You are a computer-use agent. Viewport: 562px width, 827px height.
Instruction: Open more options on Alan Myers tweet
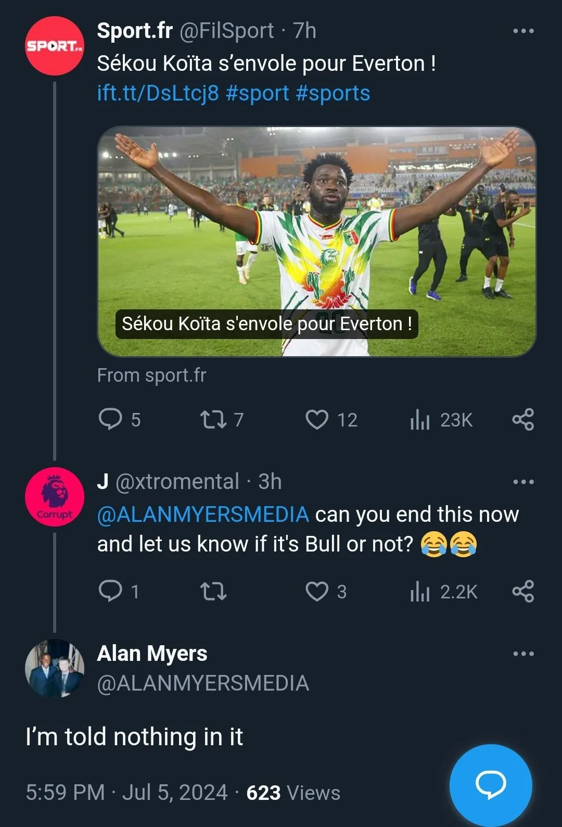[x=523, y=654]
